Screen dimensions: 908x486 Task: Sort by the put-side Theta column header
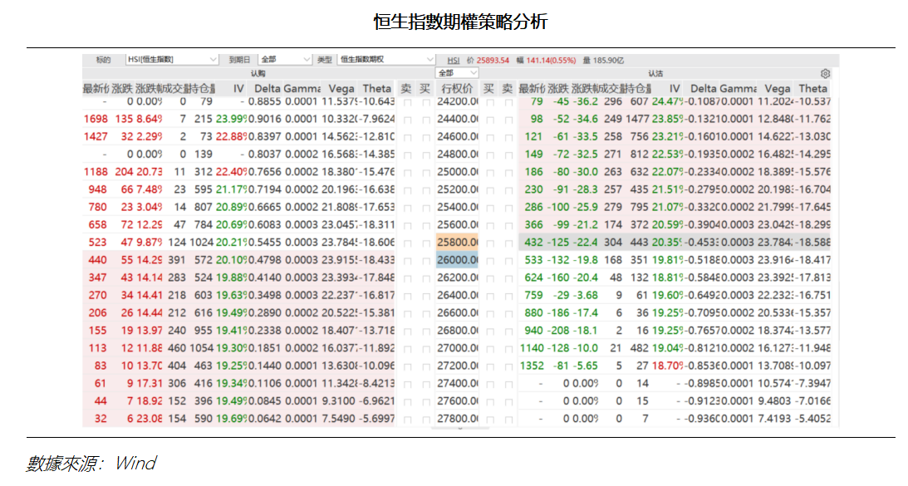tap(813, 89)
